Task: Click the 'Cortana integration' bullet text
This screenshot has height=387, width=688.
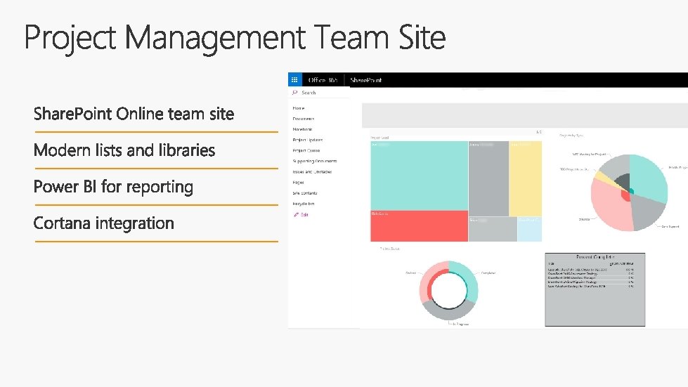Action: click(103, 223)
